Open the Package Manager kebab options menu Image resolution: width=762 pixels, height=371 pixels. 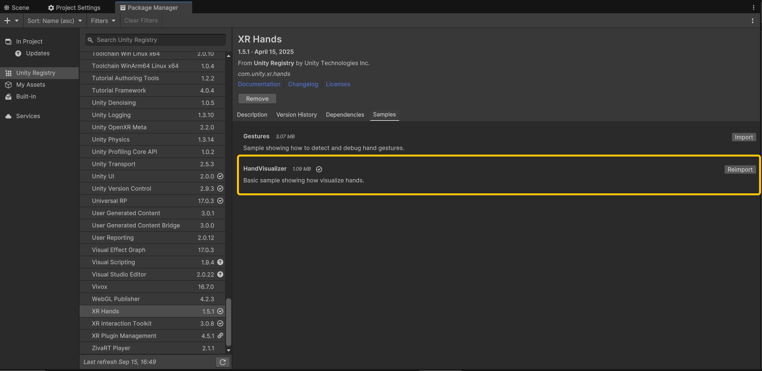coord(752,21)
